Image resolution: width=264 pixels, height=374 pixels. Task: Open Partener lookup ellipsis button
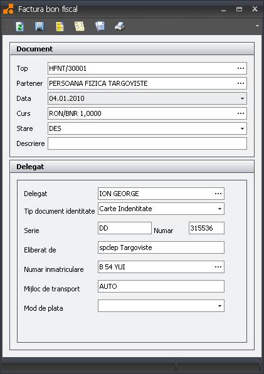[x=241, y=83]
